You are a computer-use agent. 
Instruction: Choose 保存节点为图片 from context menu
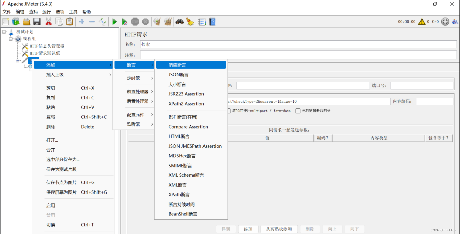[73, 182]
